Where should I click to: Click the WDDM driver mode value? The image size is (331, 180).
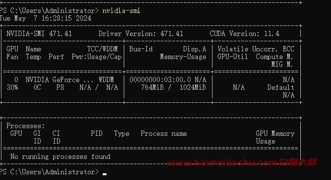point(106,80)
